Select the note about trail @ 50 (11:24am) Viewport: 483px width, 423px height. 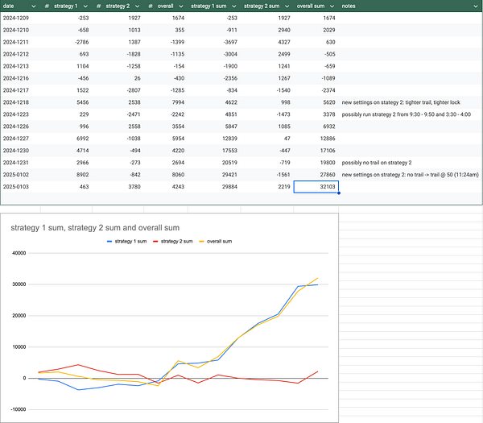411,175
